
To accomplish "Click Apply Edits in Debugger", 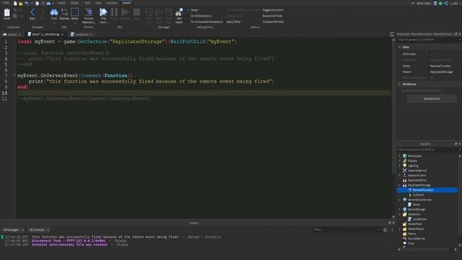I will 233,22.
